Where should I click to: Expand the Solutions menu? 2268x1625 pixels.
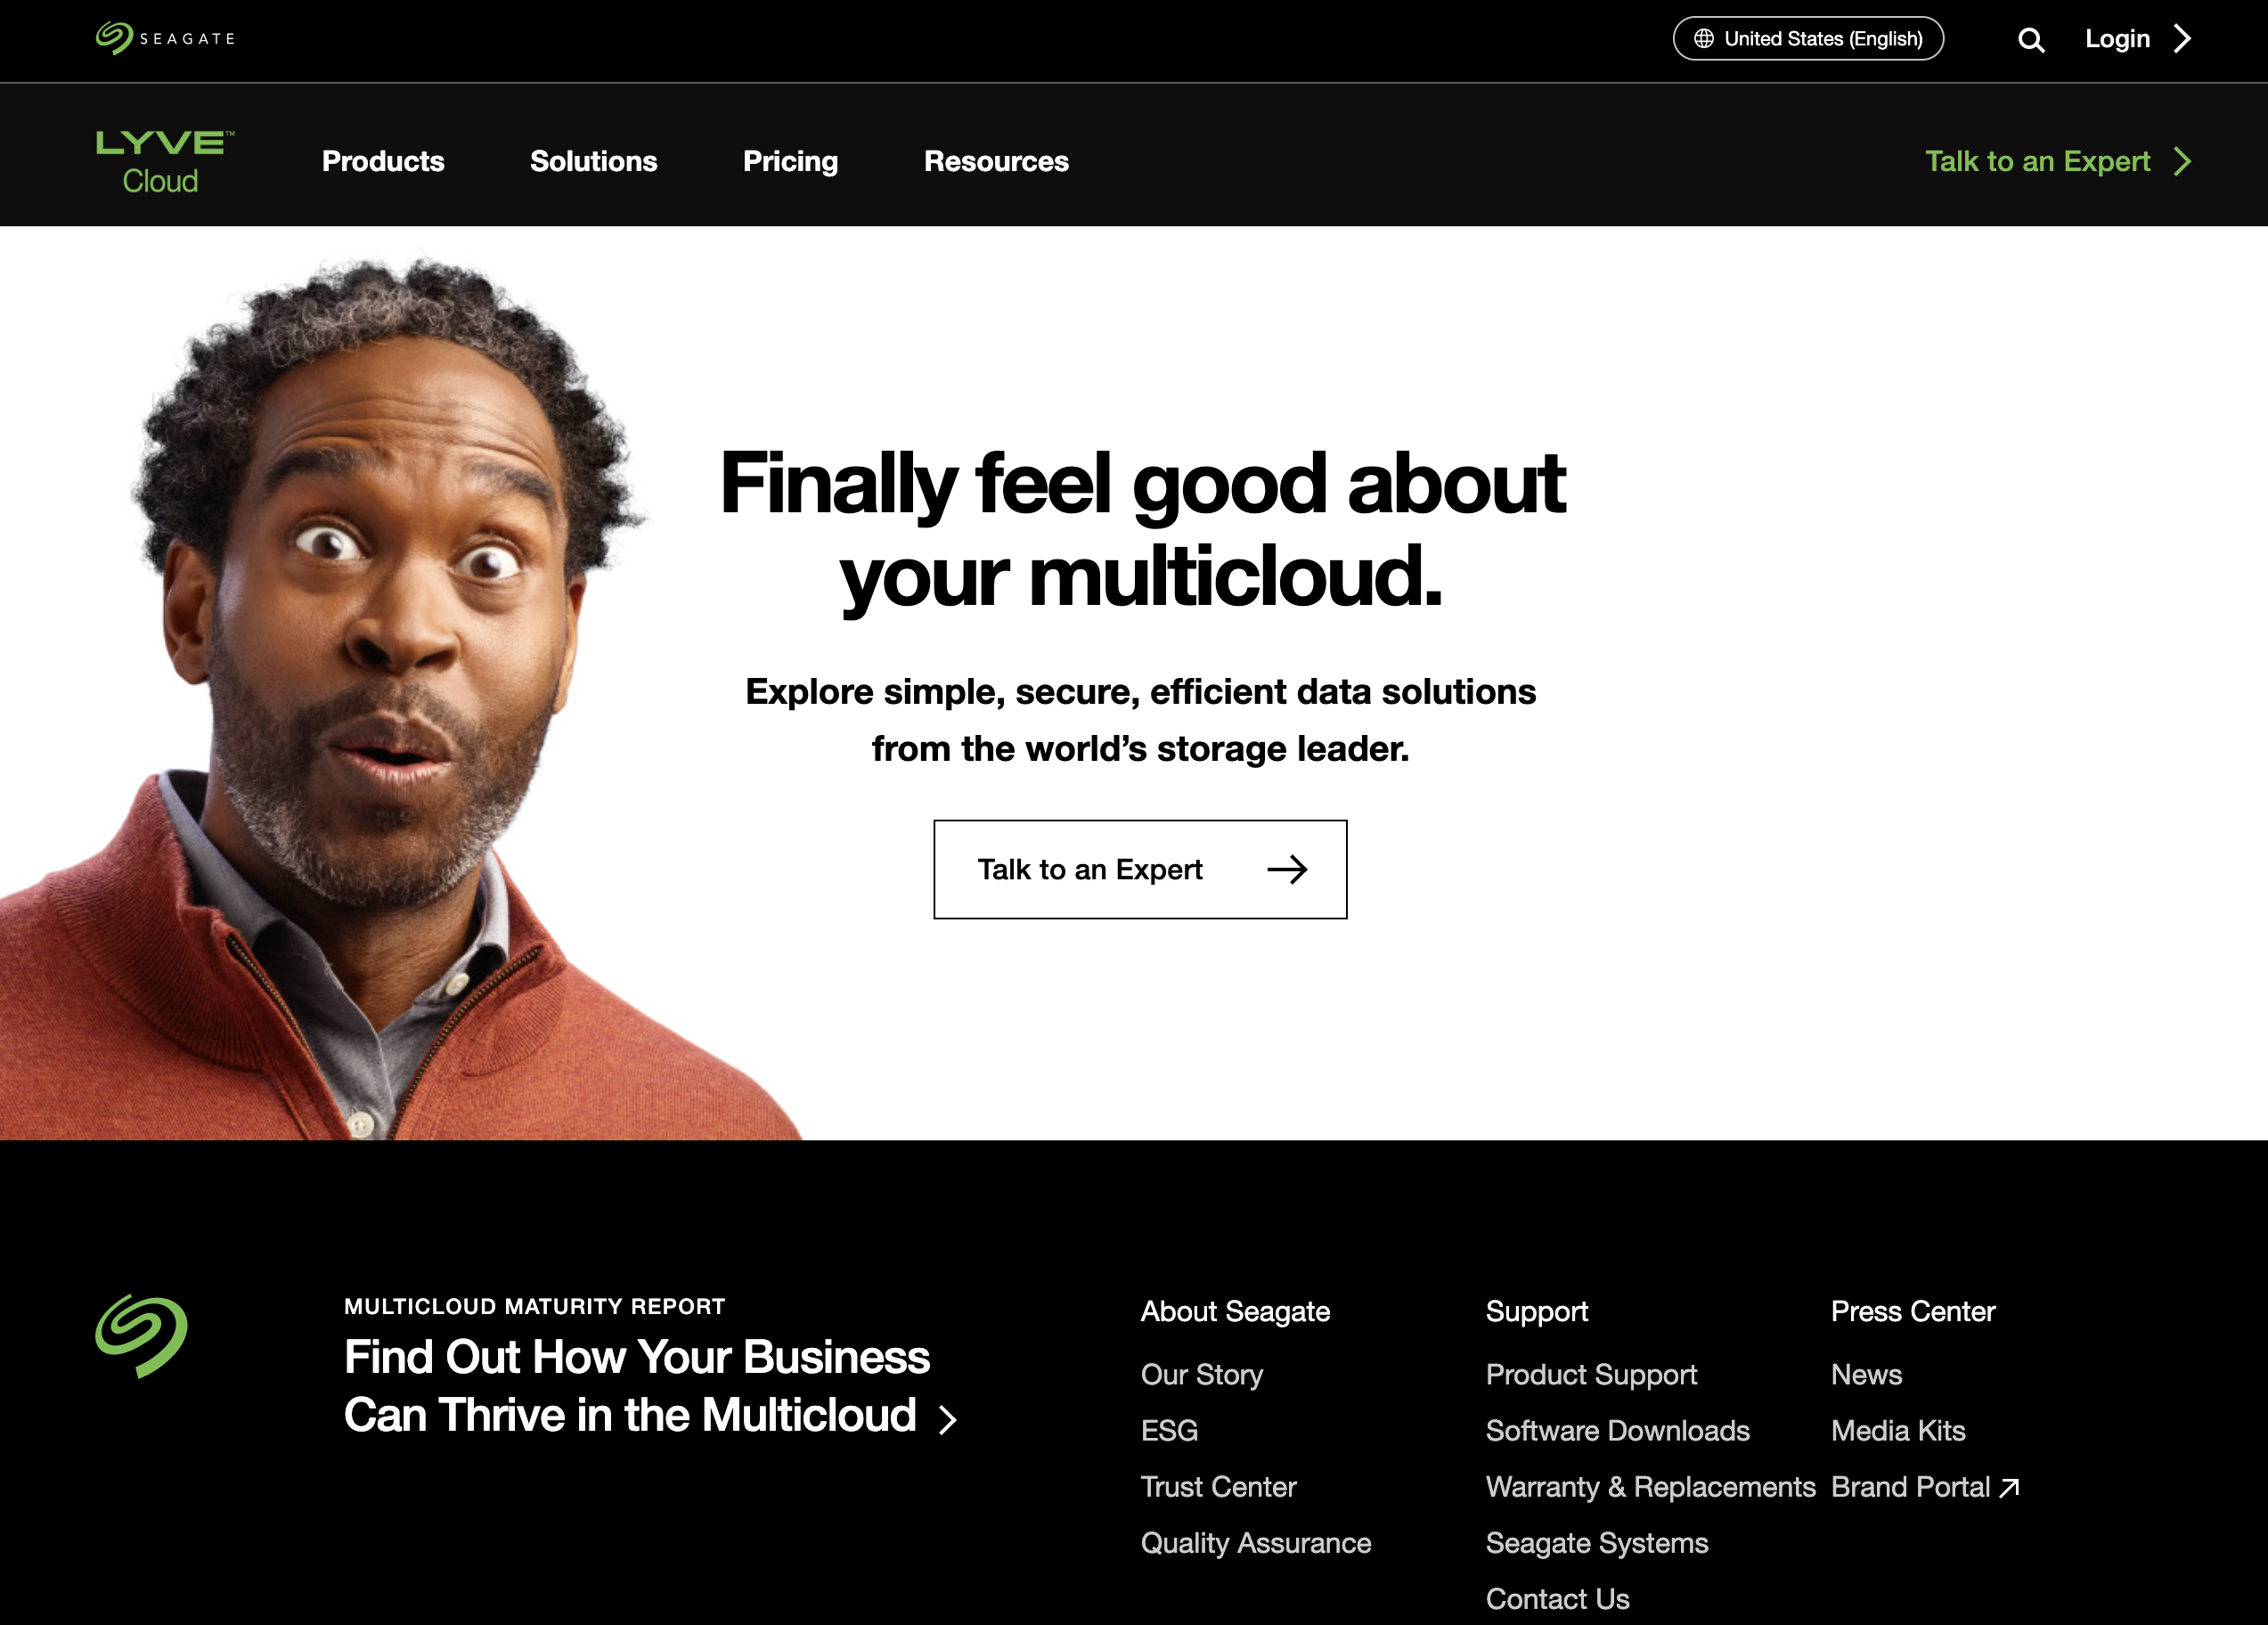tap(593, 161)
